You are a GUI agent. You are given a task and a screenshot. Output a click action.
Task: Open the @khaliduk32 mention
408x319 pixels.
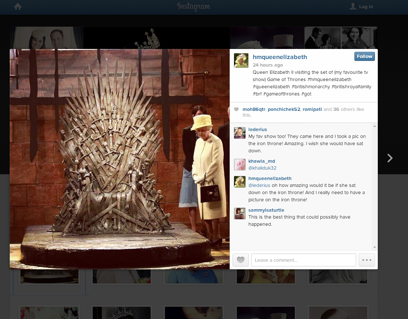point(262,168)
